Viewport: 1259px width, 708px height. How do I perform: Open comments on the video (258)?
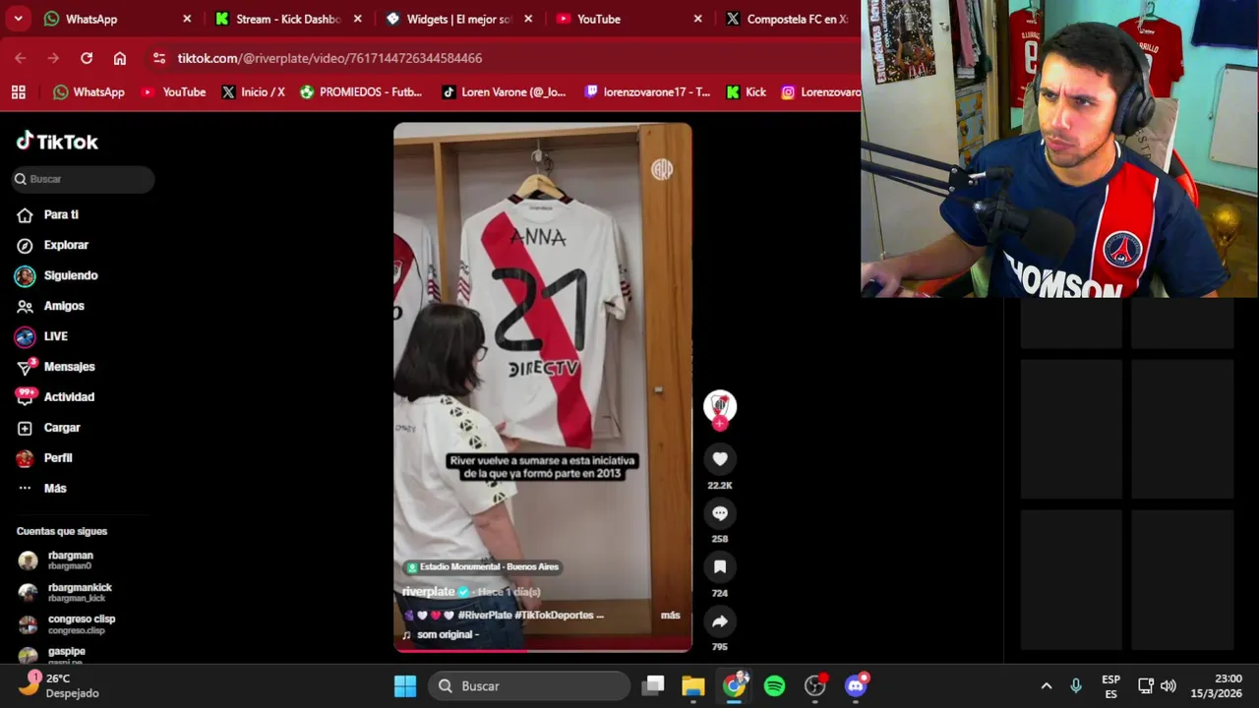(720, 513)
